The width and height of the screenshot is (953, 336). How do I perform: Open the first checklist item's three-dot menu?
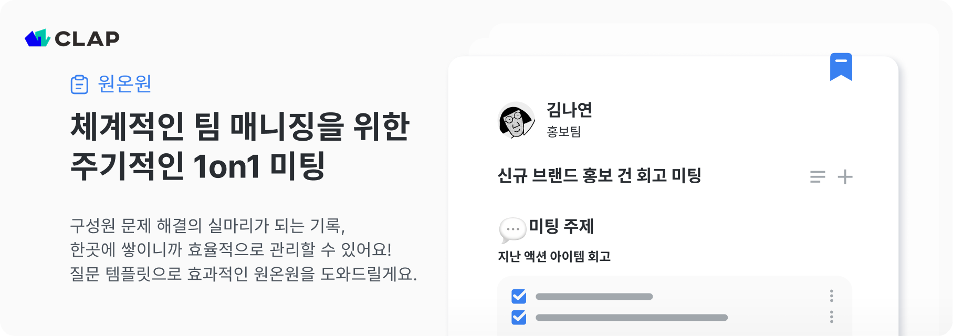[x=831, y=296]
